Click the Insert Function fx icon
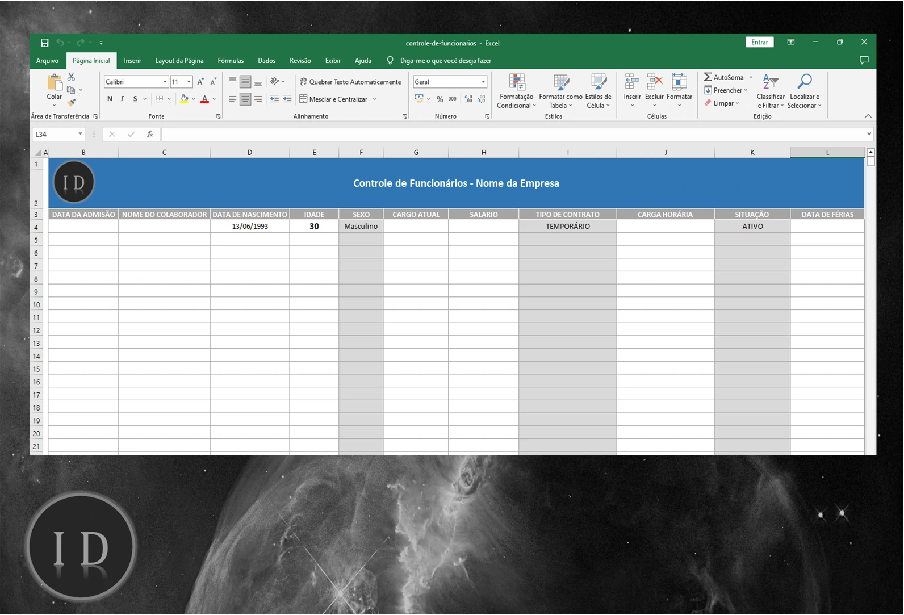 150,135
